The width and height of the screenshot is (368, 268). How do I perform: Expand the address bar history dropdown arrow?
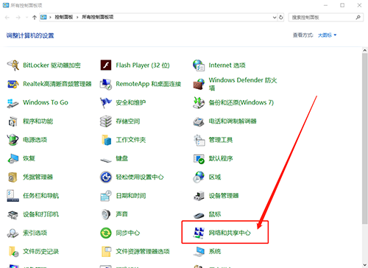click(x=275, y=18)
